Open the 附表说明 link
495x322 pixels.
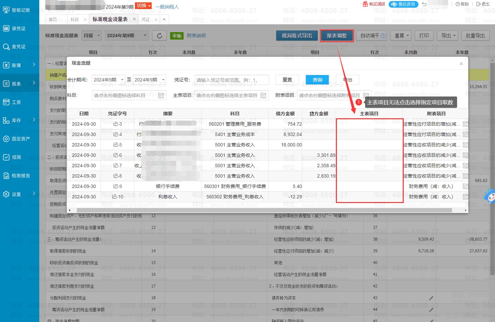coord(196,36)
